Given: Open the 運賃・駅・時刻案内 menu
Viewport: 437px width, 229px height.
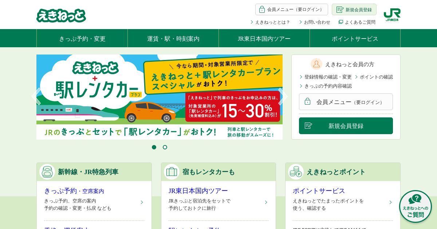Looking at the screenshot, I should click(x=173, y=38).
